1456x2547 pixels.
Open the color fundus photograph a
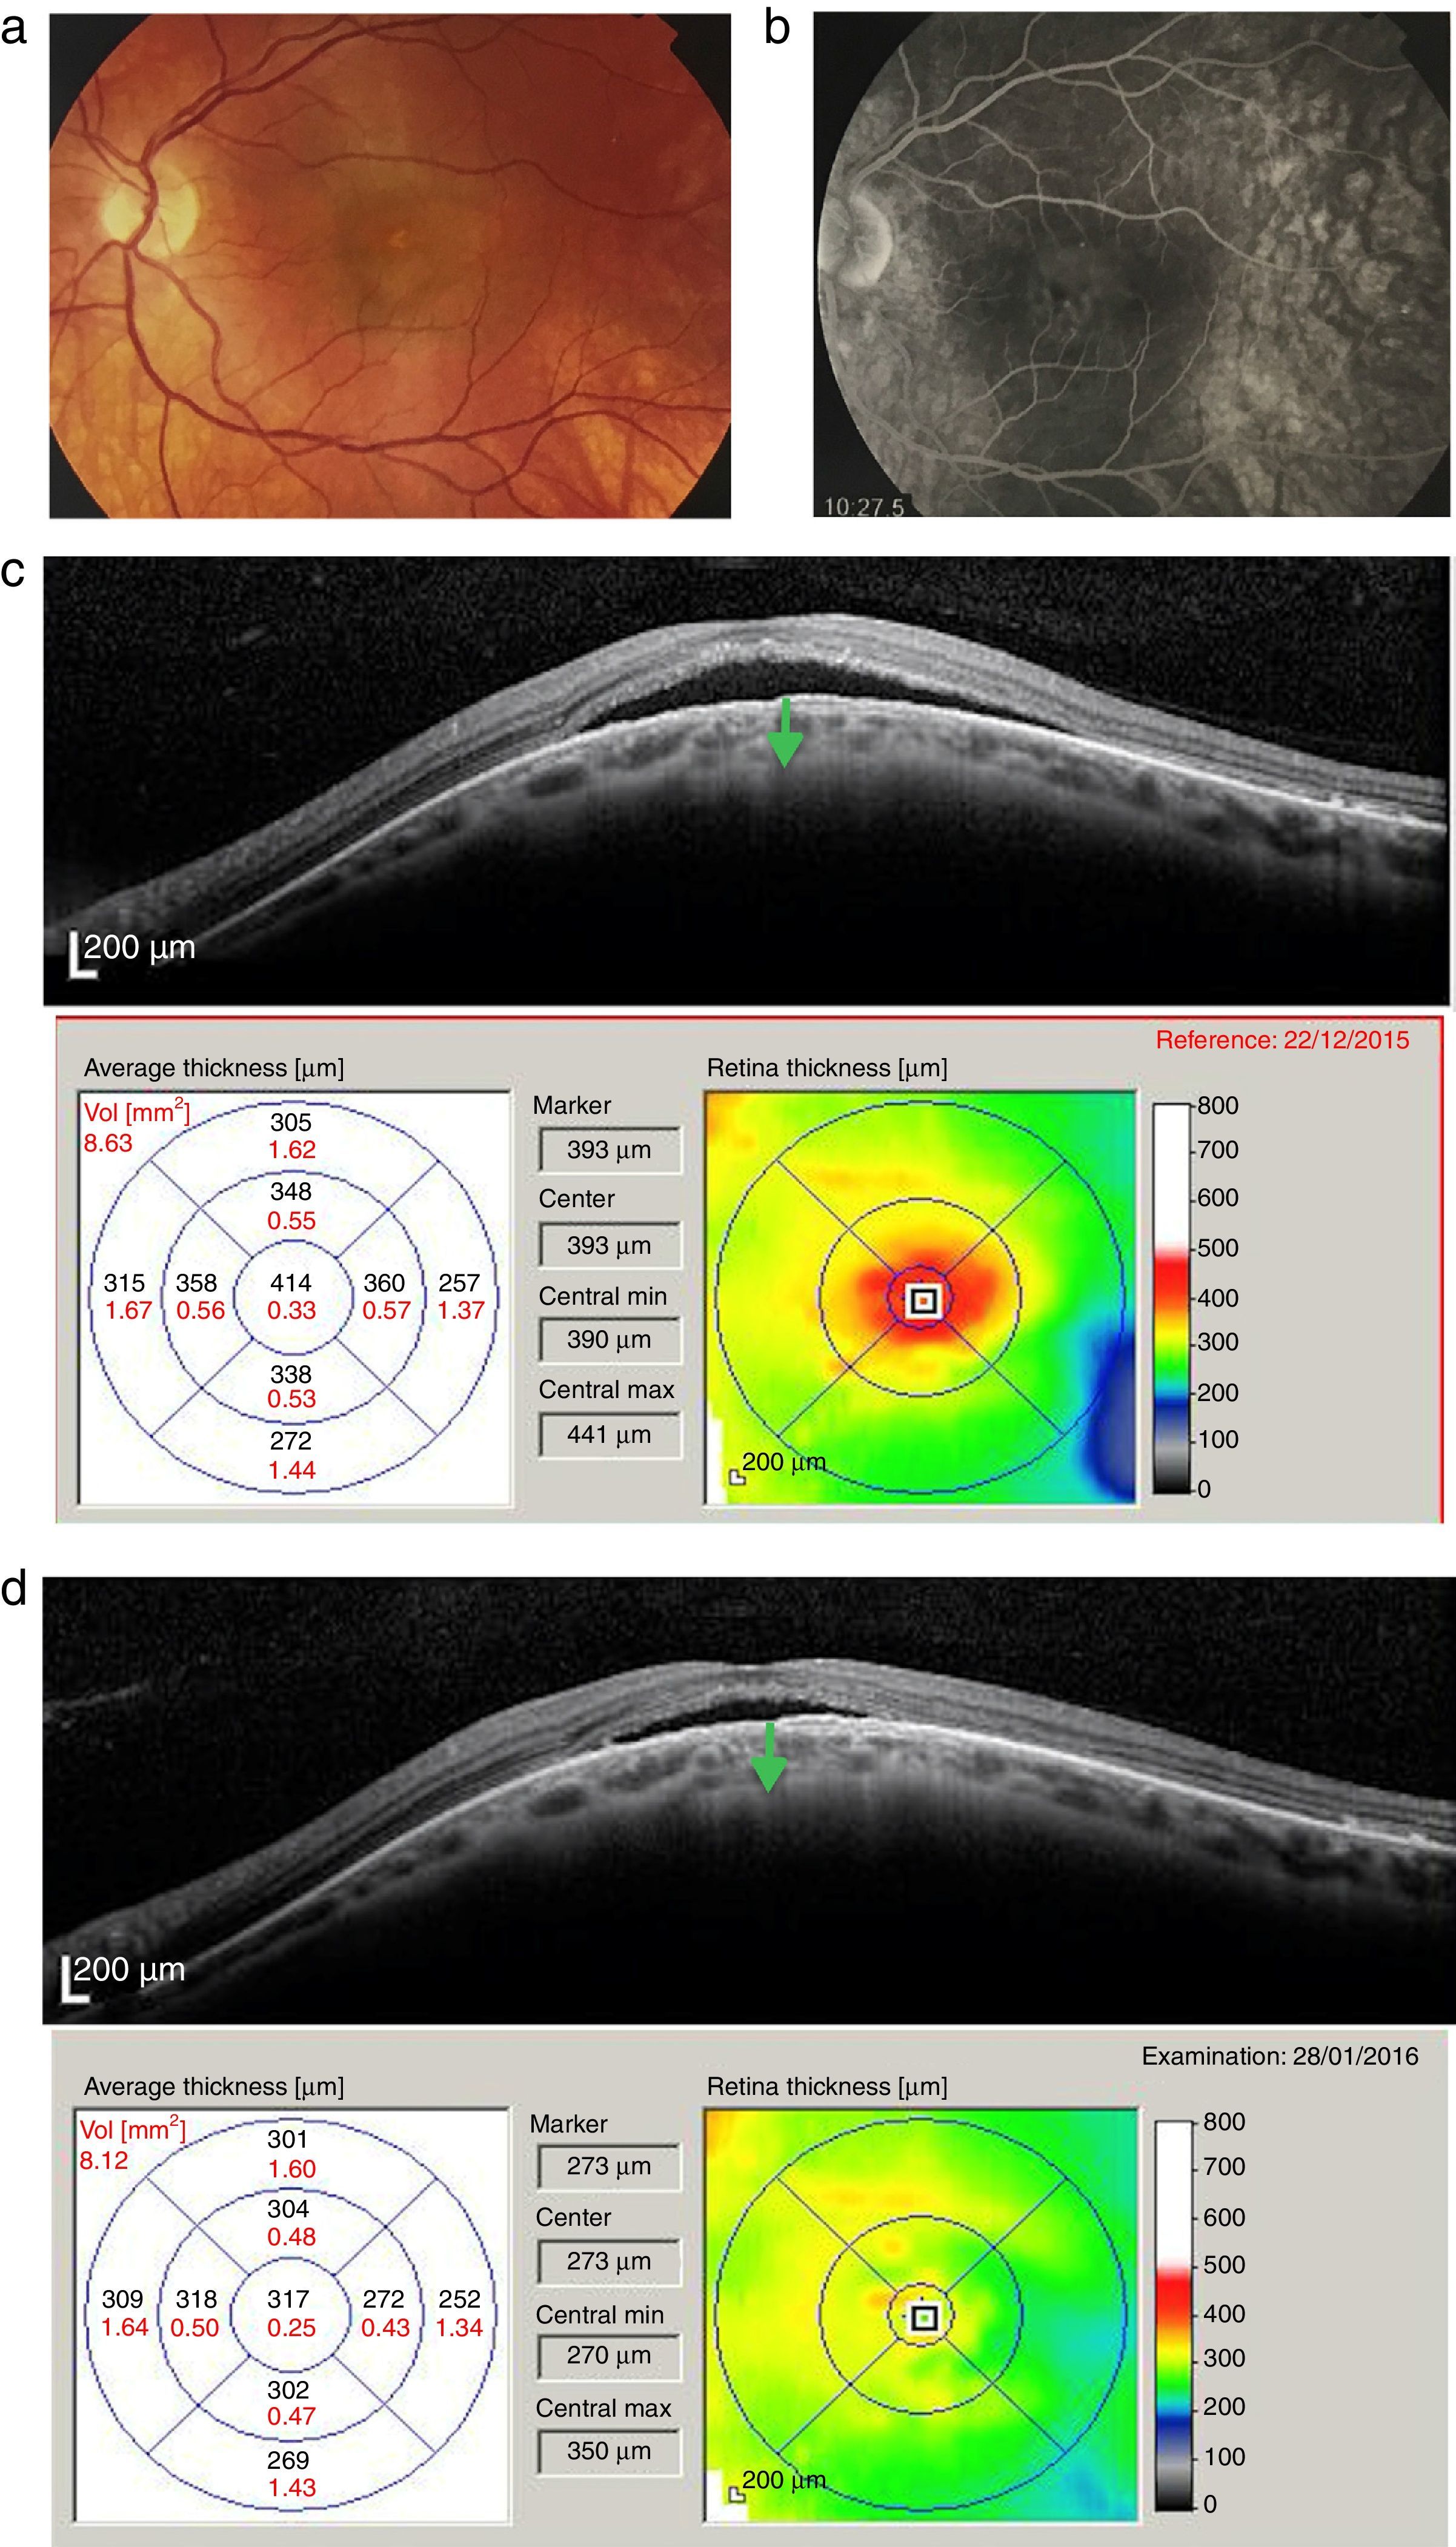[390, 265]
